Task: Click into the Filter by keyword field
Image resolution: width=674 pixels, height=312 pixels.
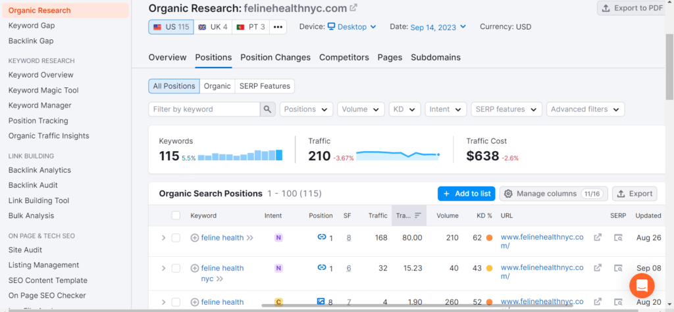Action: [x=204, y=109]
